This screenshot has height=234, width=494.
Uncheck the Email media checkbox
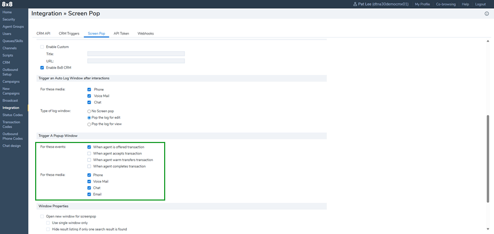coord(89,195)
